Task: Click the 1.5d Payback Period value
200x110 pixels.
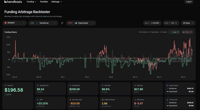Action: click(x=104, y=103)
